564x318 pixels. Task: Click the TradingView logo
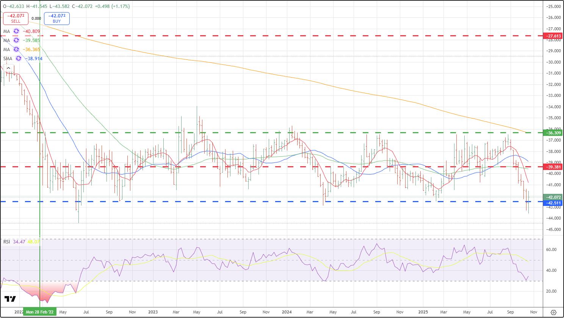(10, 299)
